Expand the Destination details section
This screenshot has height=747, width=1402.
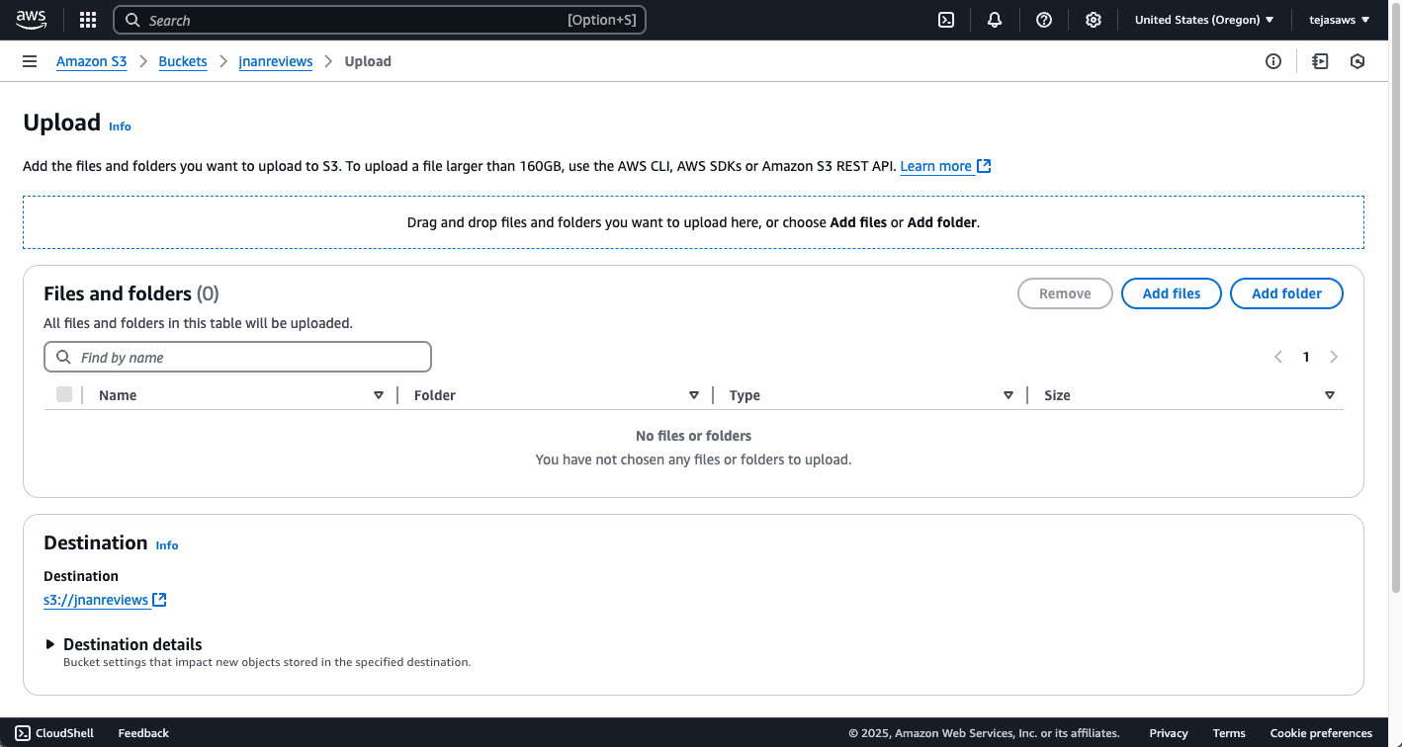[x=51, y=644]
